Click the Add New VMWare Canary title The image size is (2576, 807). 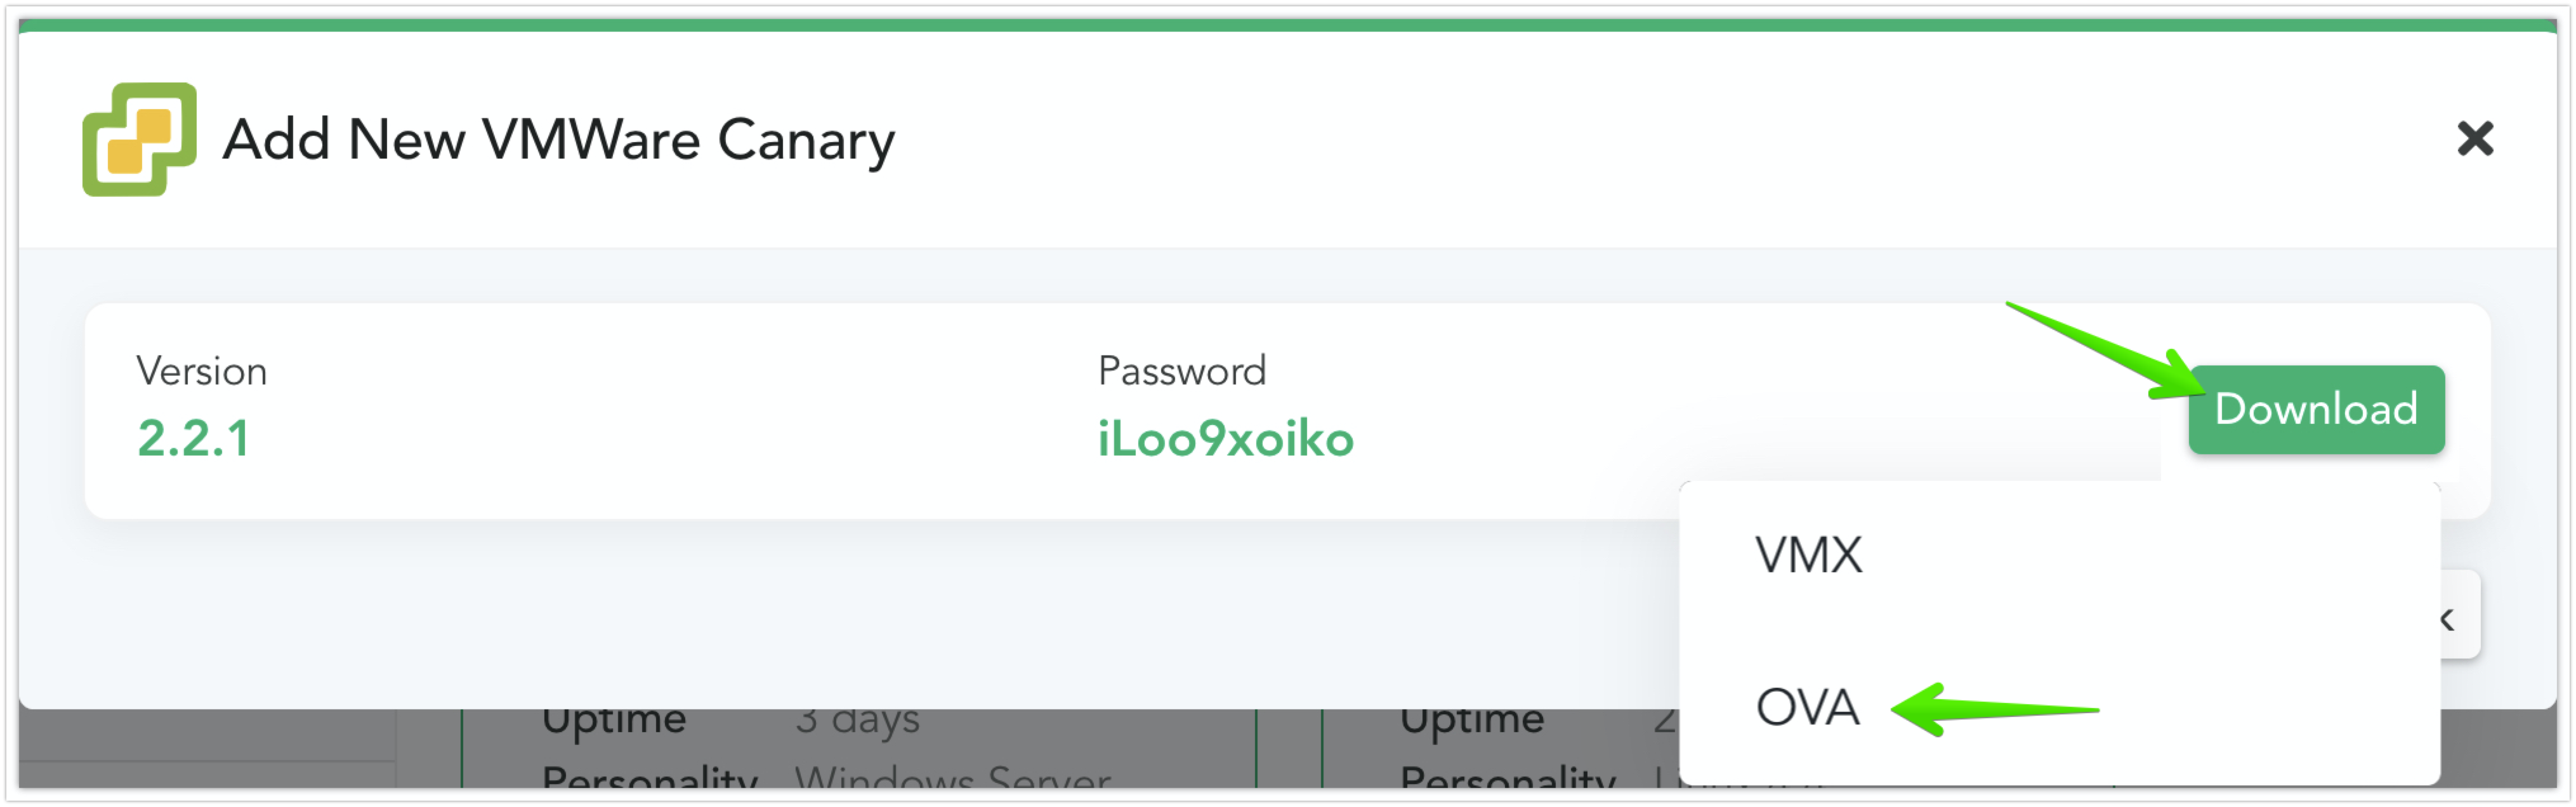(558, 139)
